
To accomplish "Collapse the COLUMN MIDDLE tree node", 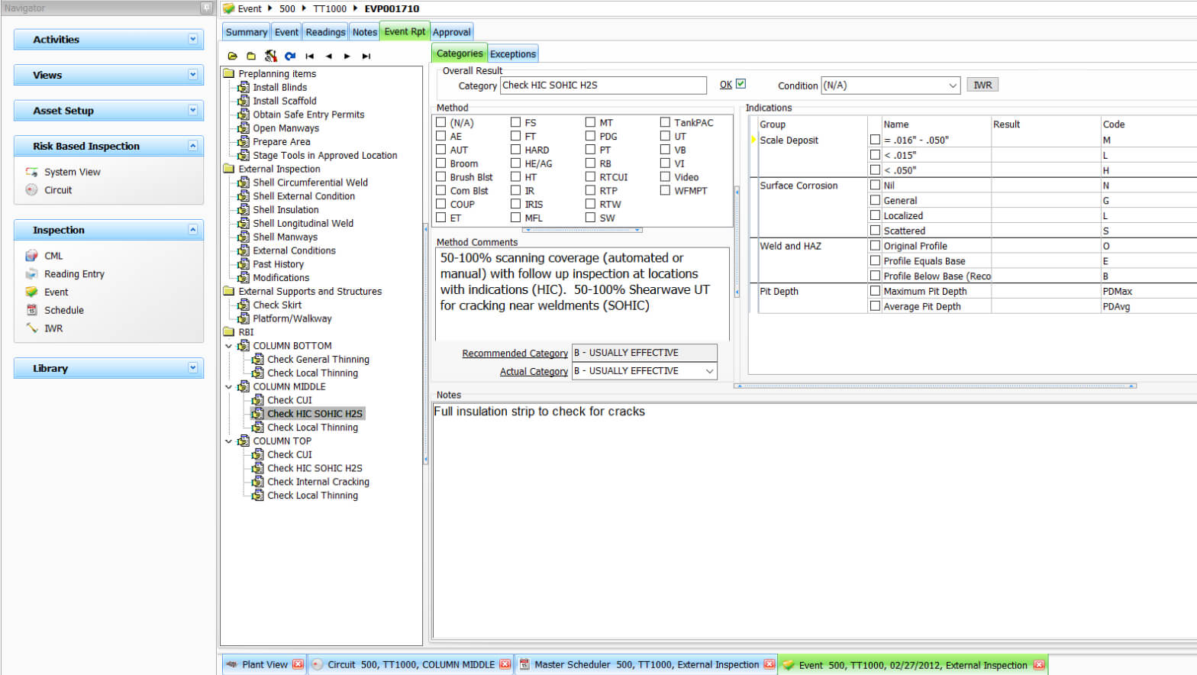I will [228, 387].
